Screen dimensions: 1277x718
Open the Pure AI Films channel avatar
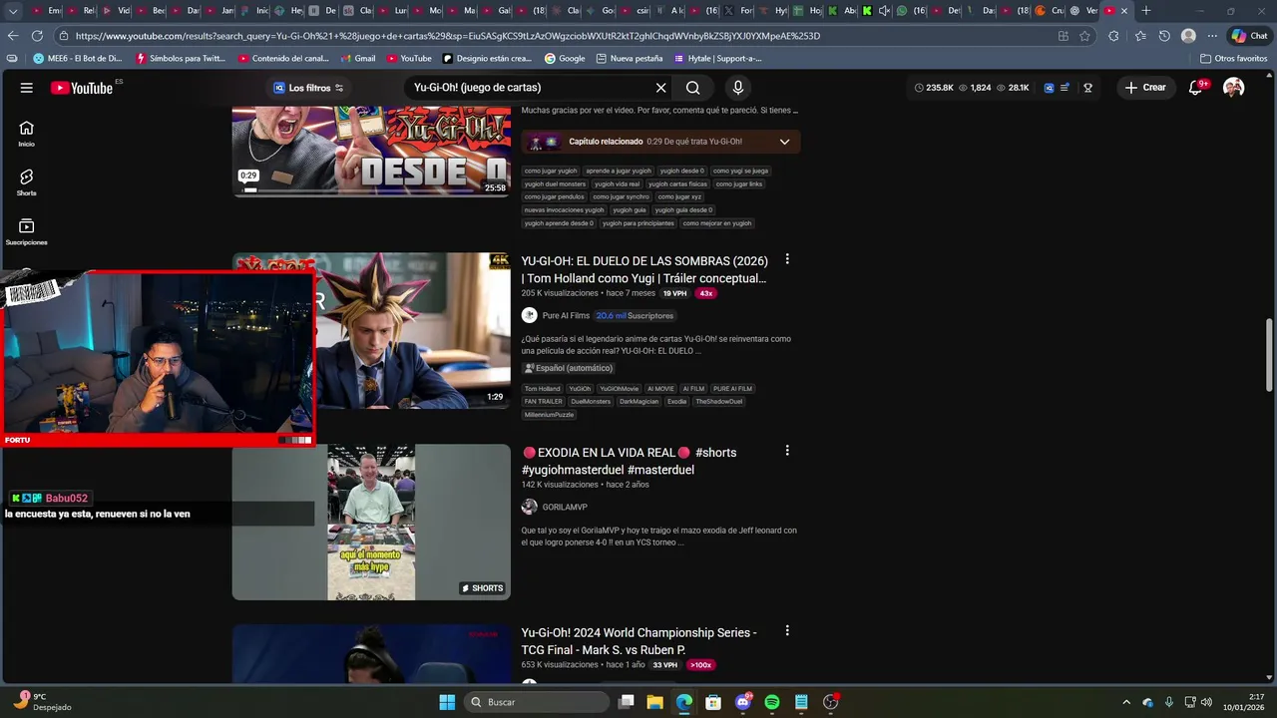529,315
